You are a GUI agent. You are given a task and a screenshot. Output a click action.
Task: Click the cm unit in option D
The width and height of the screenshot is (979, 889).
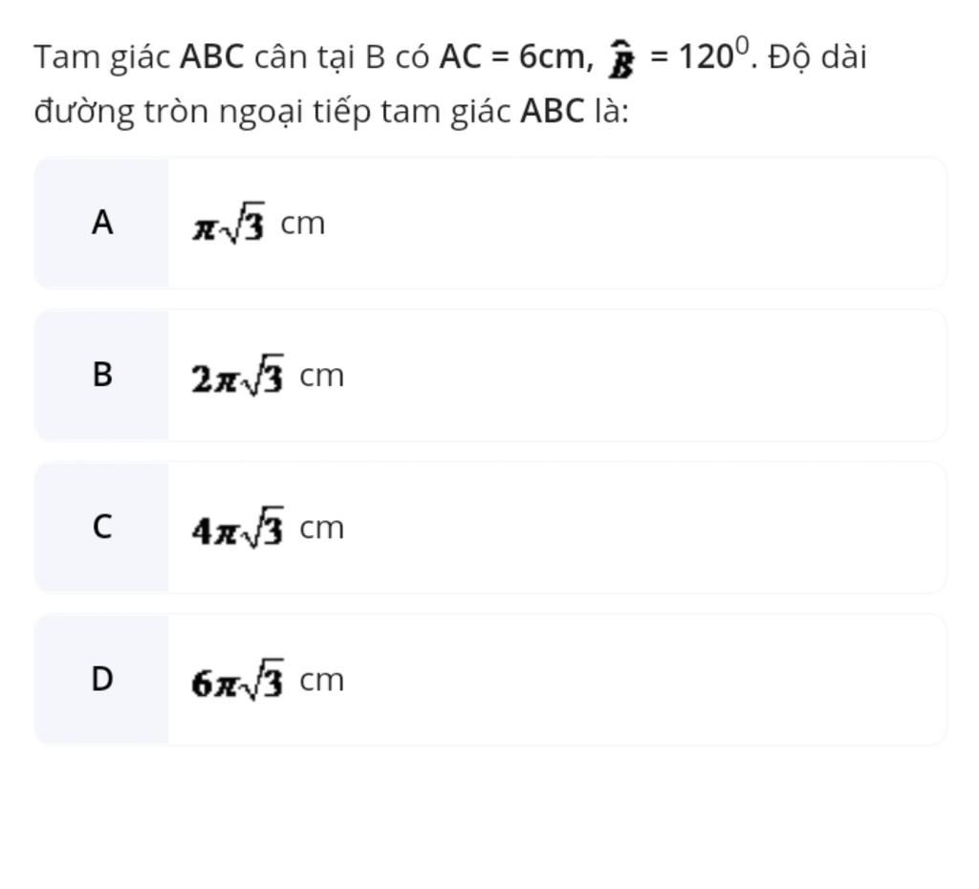pos(322,682)
